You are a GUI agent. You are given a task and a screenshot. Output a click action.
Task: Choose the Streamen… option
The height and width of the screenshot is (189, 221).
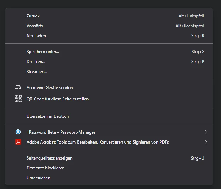37,72
